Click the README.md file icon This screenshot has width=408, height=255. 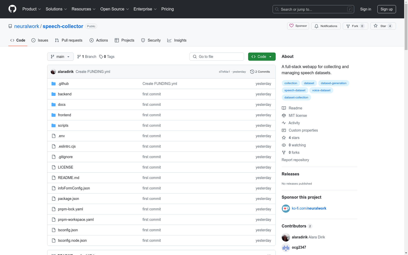[x=54, y=178]
